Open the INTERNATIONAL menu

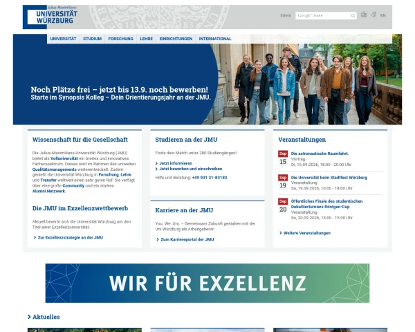click(x=215, y=39)
